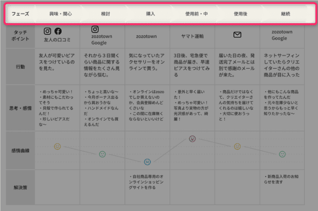Select the 興味・関心 phase header
The image size is (318, 211).
click(61, 14)
